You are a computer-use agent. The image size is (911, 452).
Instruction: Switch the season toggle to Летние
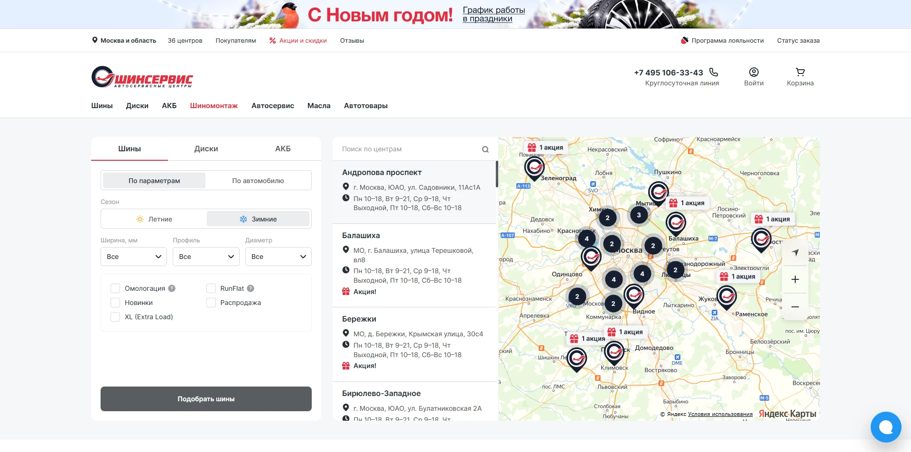[x=155, y=219]
